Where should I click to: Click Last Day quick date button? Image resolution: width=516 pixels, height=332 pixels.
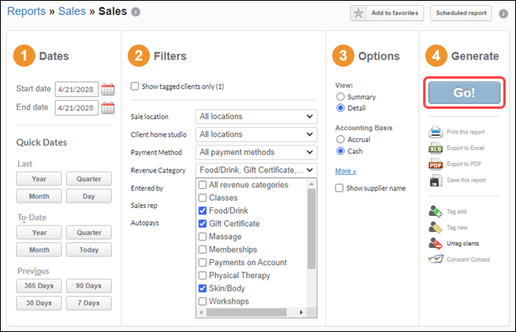[89, 196]
